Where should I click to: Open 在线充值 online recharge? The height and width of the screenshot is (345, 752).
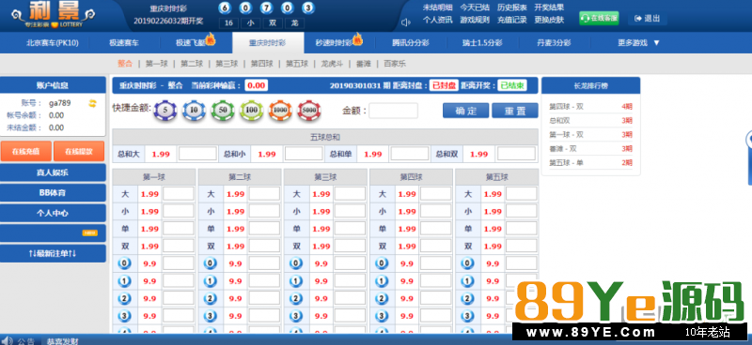(26, 151)
